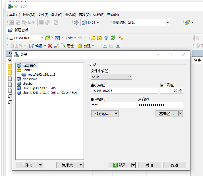Click the home directory icon
This screenshot has width=203, height=176.
click(106, 38)
